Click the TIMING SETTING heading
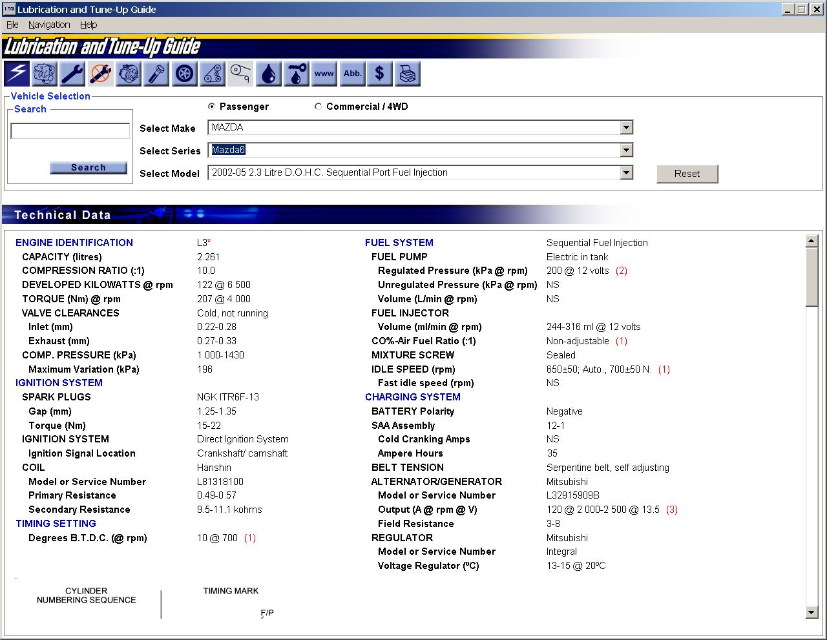 click(56, 524)
